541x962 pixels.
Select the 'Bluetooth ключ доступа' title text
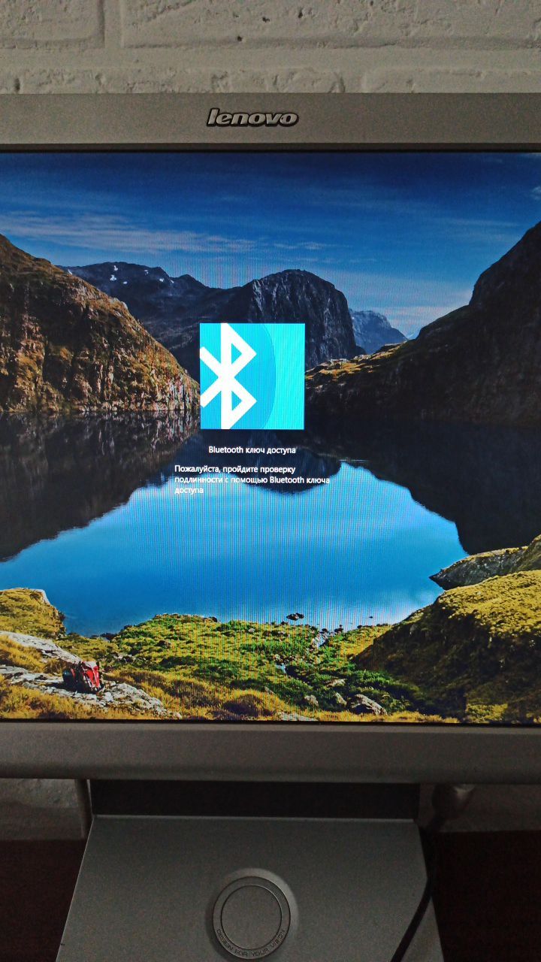coord(252,449)
